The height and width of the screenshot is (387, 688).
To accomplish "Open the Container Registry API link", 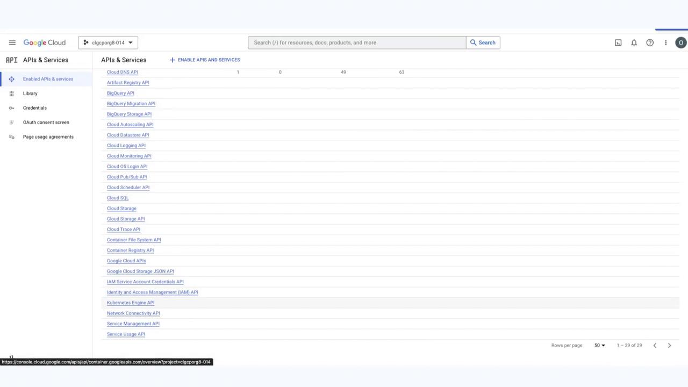I will pyautogui.click(x=130, y=250).
